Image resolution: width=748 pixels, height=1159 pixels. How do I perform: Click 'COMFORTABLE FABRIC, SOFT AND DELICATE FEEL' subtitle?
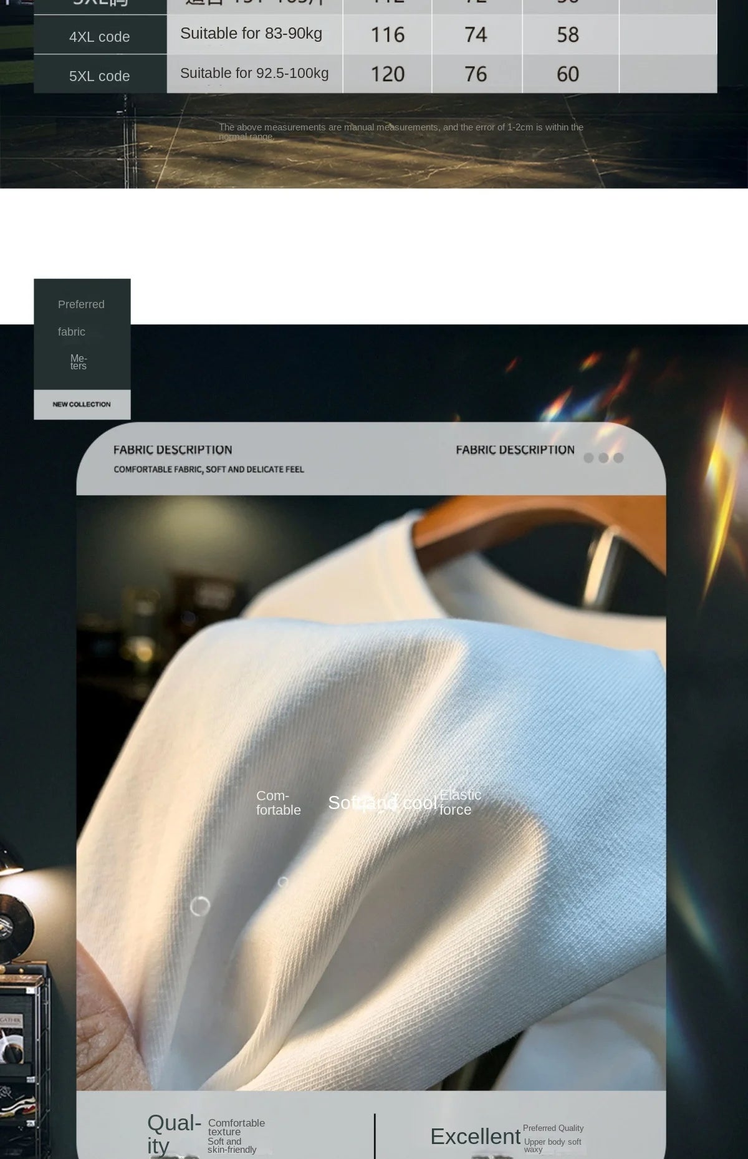click(209, 469)
